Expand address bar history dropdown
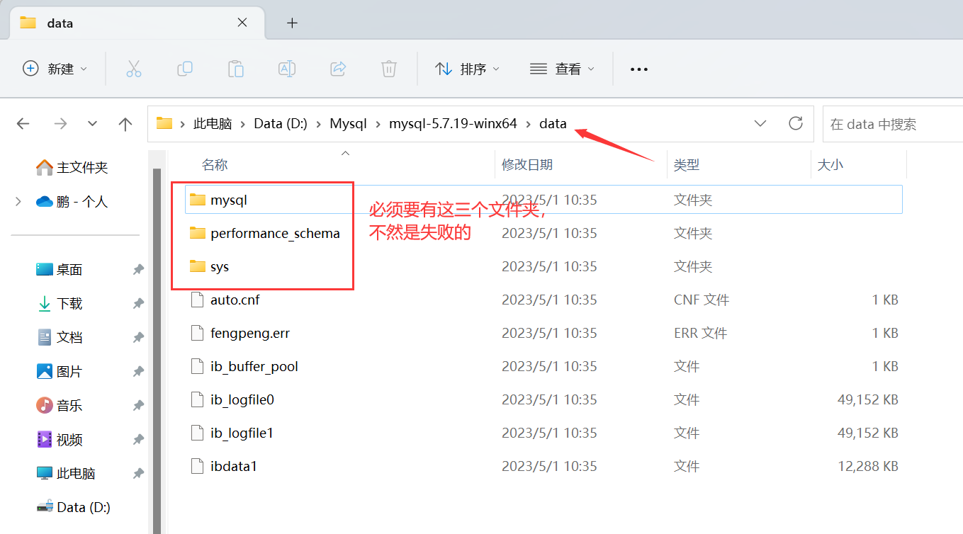The height and width of the screenshot is (534, 963). (x=760, y=123)
